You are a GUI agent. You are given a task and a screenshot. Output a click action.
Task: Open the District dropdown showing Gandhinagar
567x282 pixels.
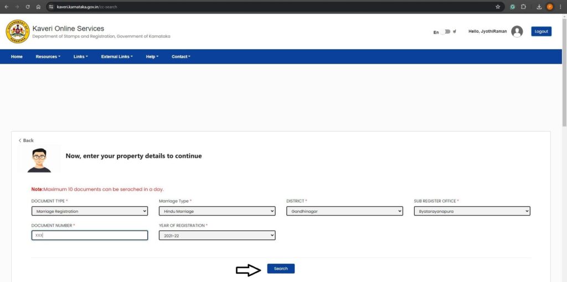click(x=344, y=211)
